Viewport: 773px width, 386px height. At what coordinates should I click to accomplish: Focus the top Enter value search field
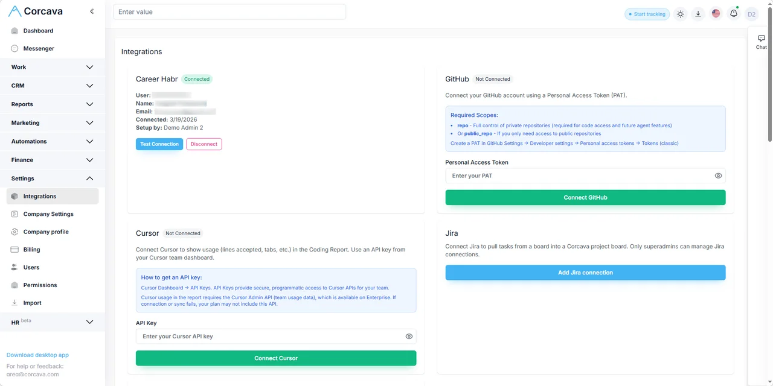(229, 12)
